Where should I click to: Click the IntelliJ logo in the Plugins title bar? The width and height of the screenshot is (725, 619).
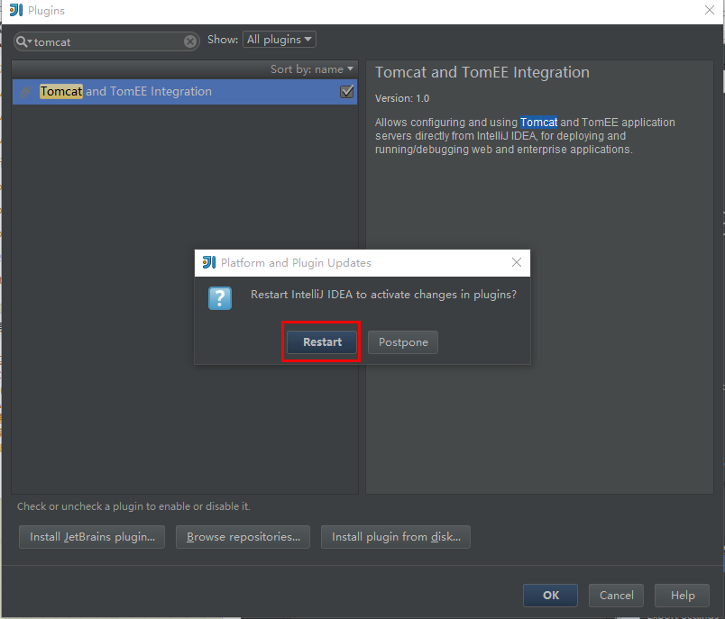(x=16, y=10)
